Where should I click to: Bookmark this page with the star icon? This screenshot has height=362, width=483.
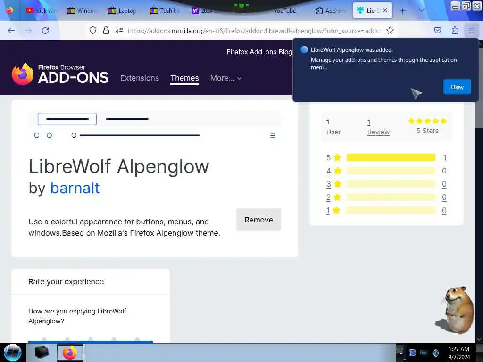pos(390,30)
